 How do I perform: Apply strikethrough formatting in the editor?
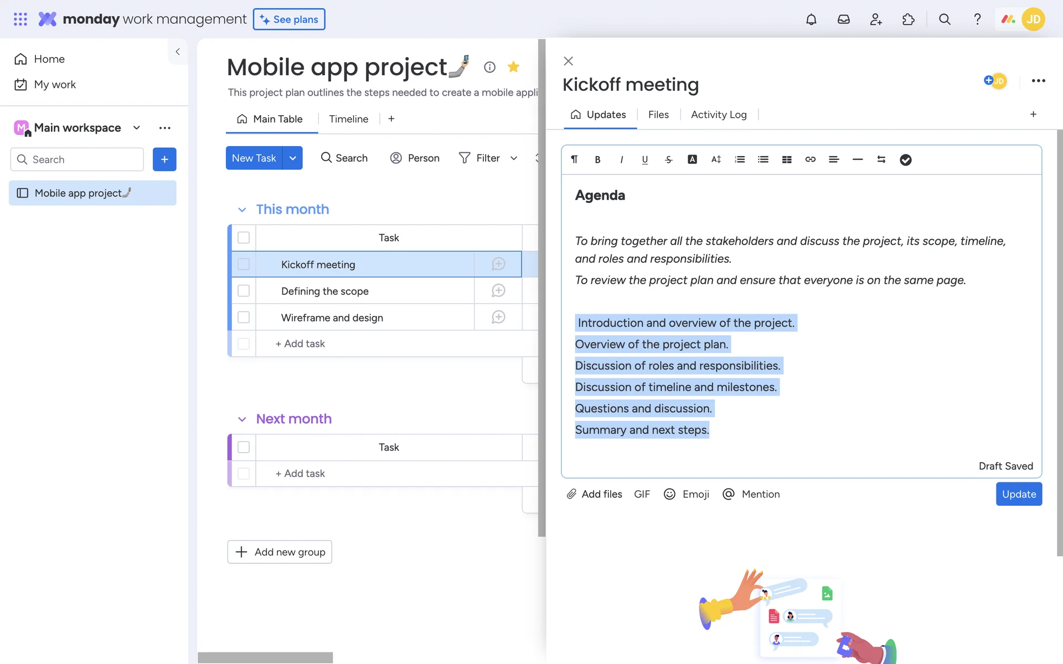668,160
